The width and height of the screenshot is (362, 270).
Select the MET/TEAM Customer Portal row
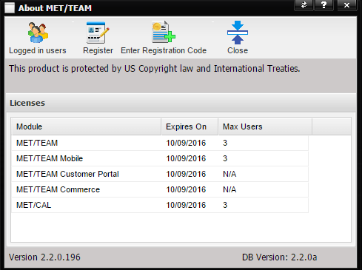(160, 174)
